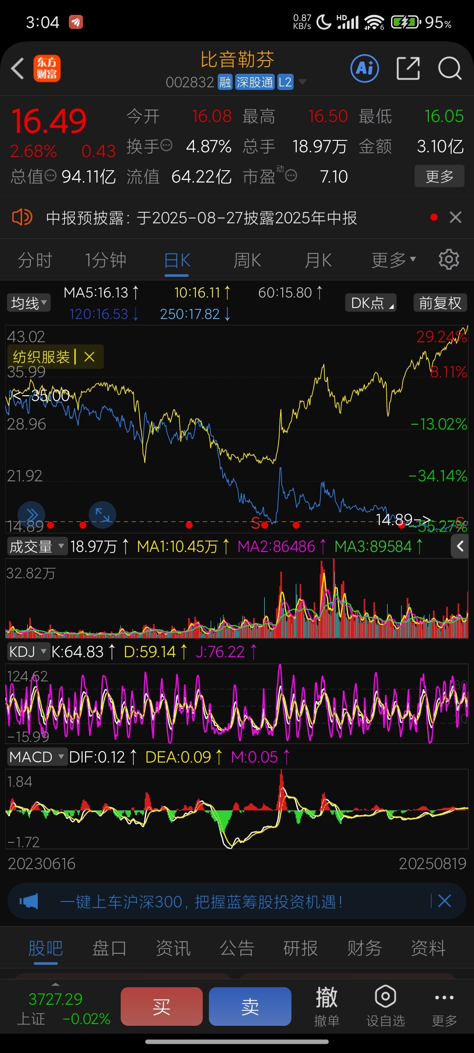Close the 沪深300 promo banner

(x=445, y=901)
